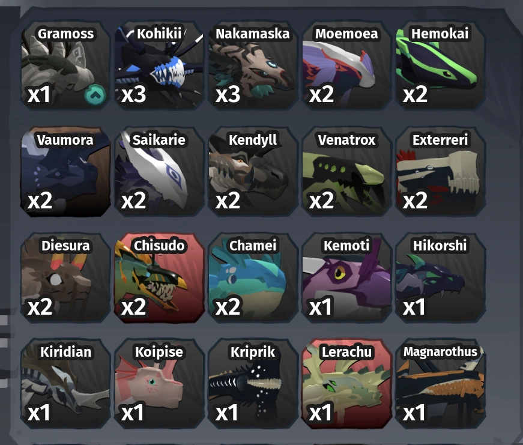This screenshot has height=445, width=523.
Task: Select the Hikorshi creature card
Action: coord(440,277)
